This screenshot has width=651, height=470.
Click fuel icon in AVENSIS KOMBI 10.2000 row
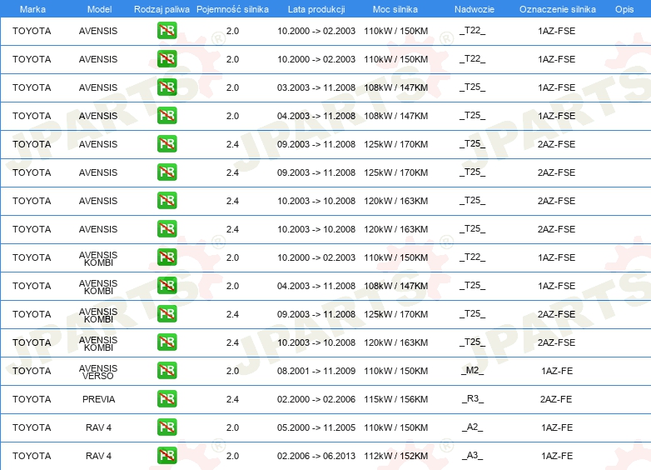click(166, 257)
